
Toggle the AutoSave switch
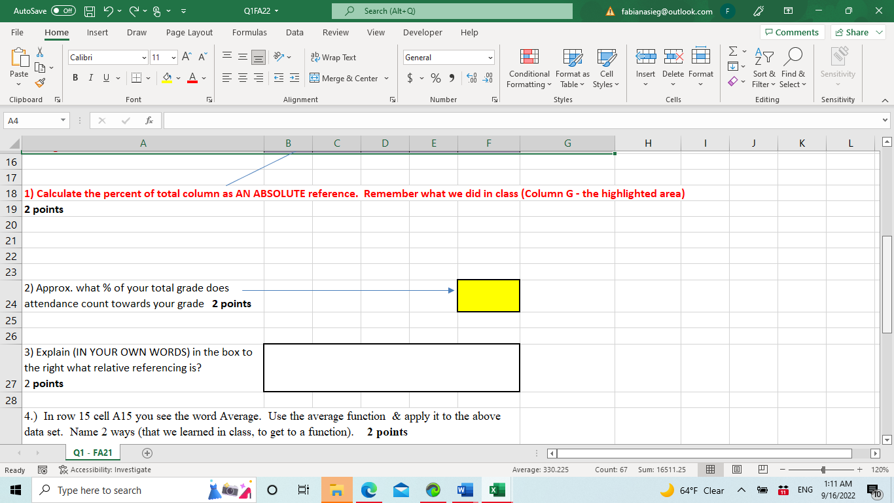pos(63,11)
